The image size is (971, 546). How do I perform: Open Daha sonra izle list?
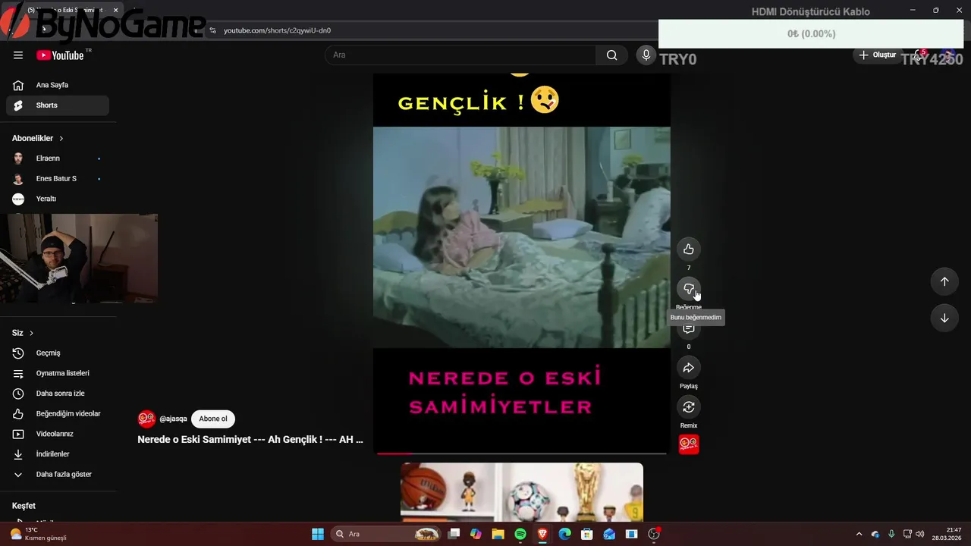pyautogui.click(x=58, y=394)
